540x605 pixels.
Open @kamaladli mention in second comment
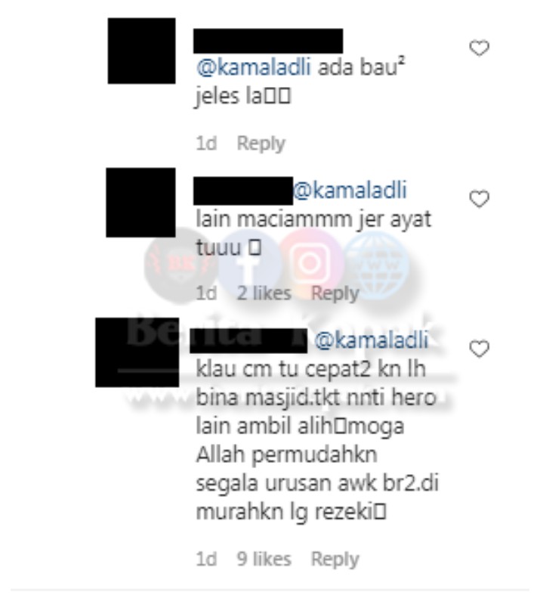click(x=350, y=191)
